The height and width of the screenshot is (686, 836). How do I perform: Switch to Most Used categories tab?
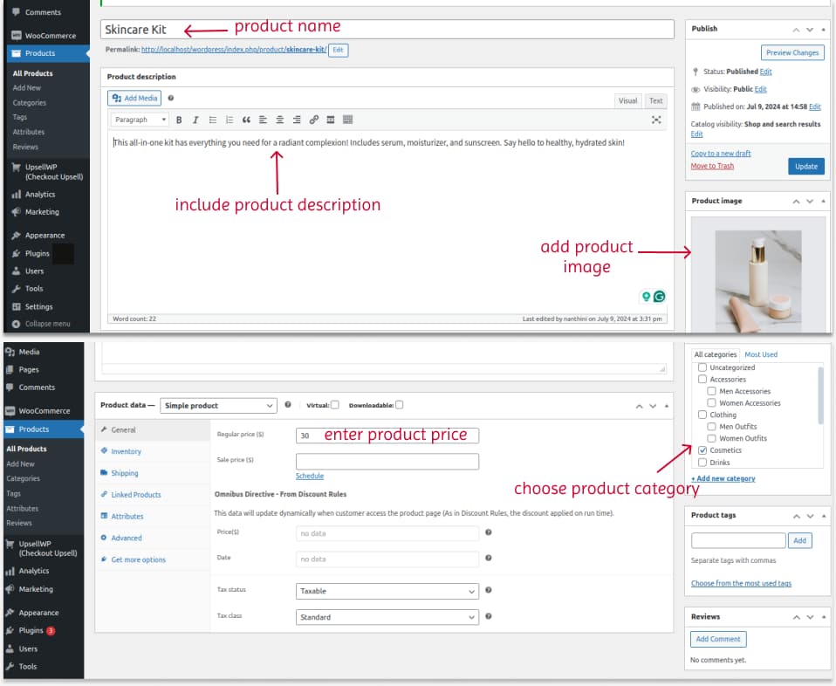(761, 354)
